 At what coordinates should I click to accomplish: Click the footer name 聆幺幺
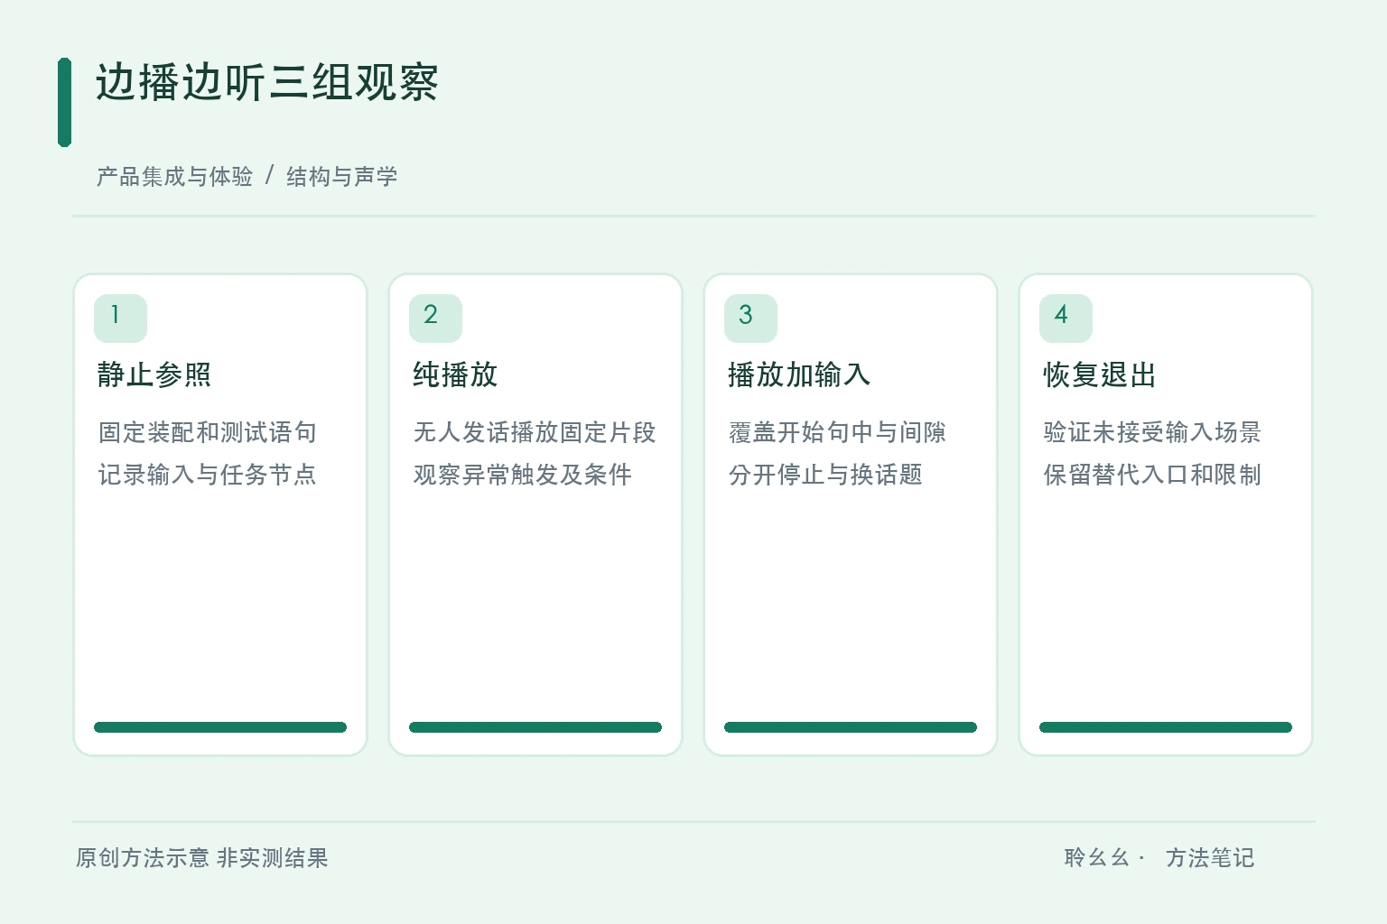pyautogui.click(x=1097, y=858)
